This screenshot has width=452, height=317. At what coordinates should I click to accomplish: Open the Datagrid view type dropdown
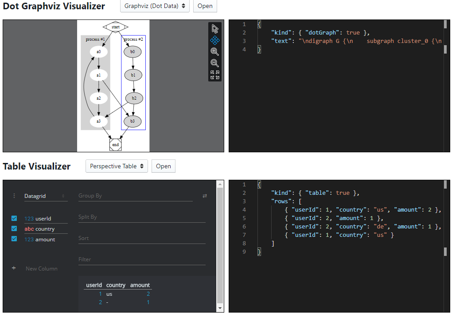tap(46, 196)
